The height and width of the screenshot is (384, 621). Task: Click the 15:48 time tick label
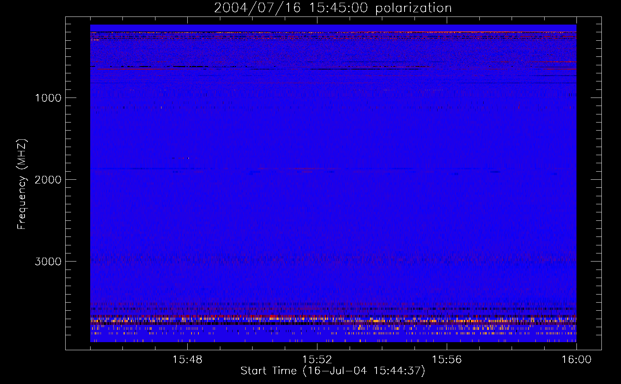pos(187,360)
